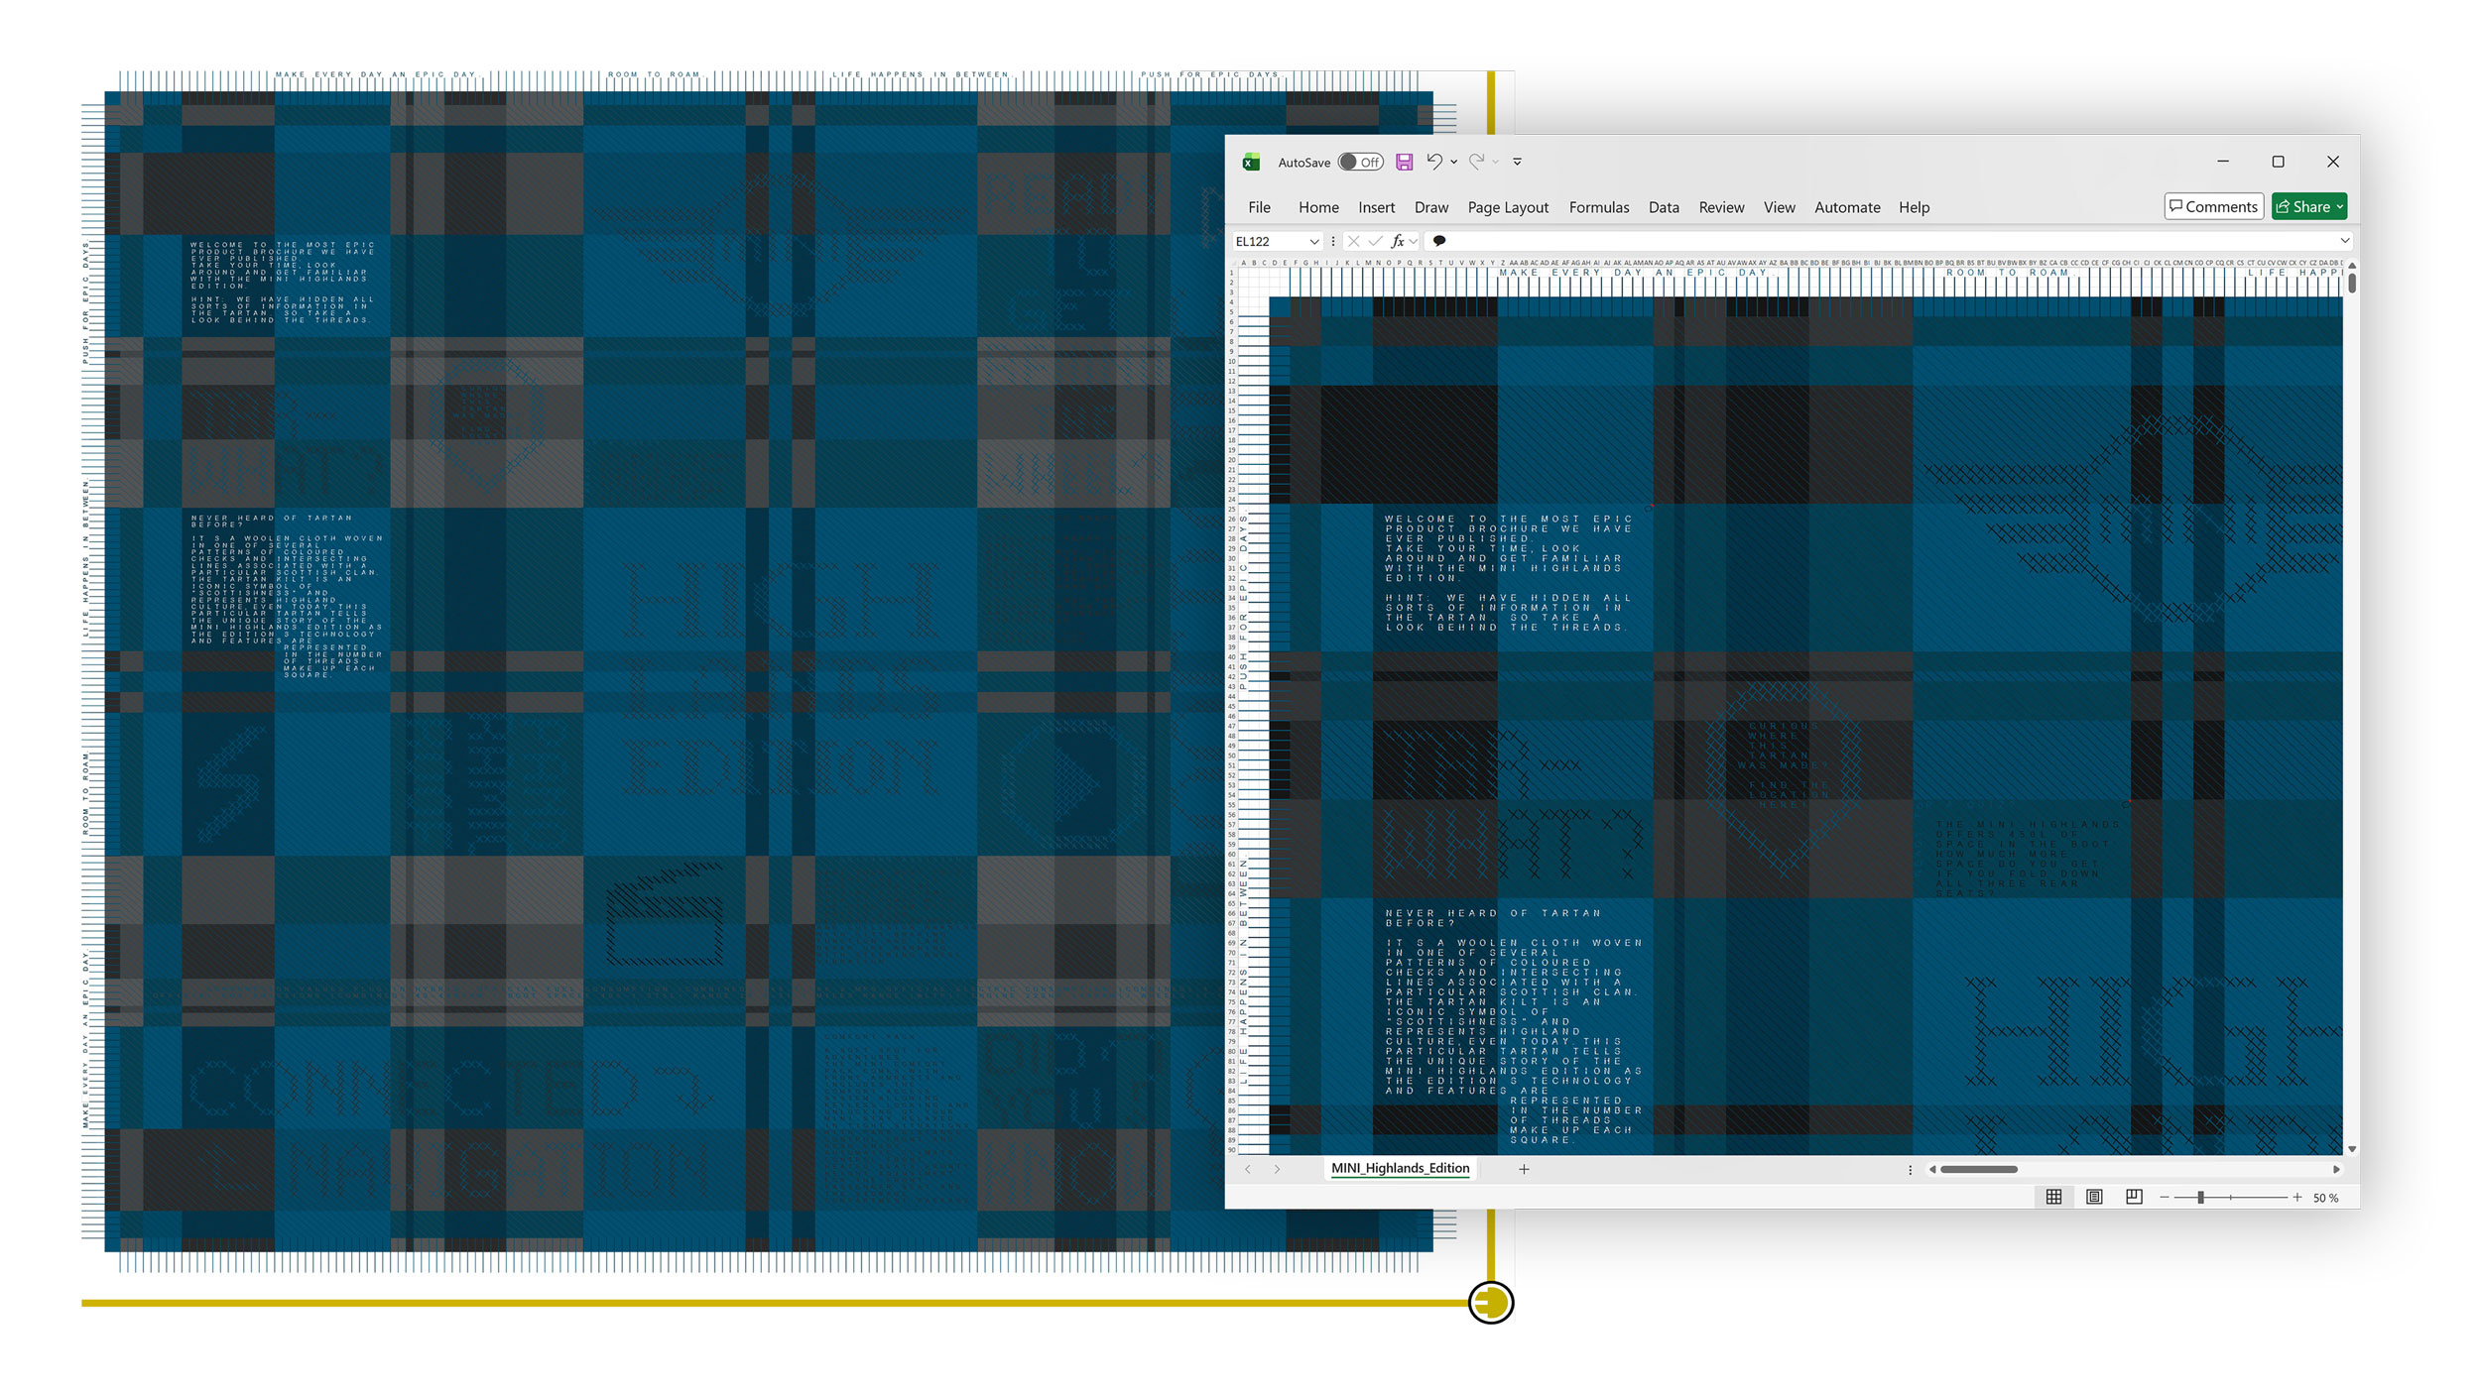Screen dimensions: 2480x1394
Task: Click the Undo arrow icon
Action: click(x=1433, y=162)
